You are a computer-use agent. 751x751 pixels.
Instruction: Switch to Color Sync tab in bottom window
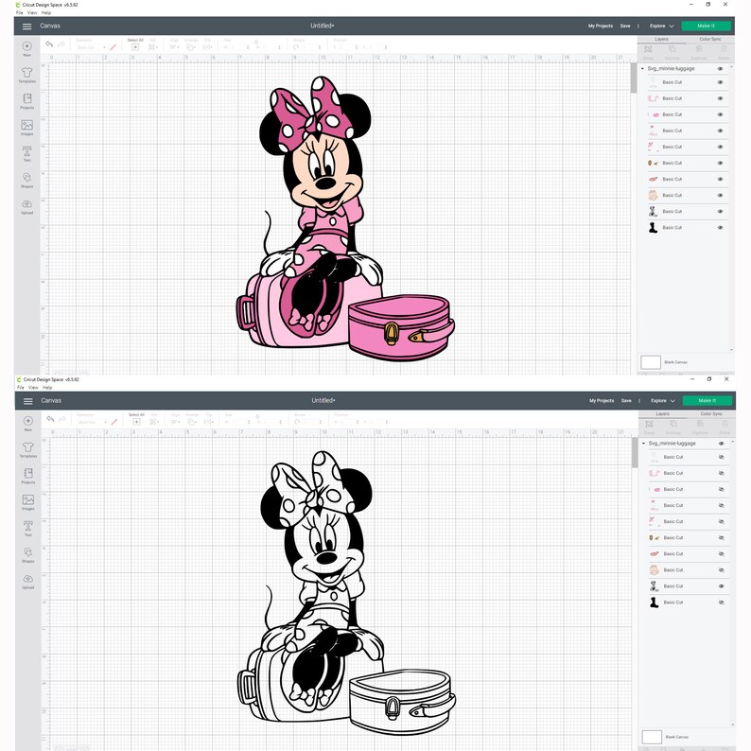(710, 413)
